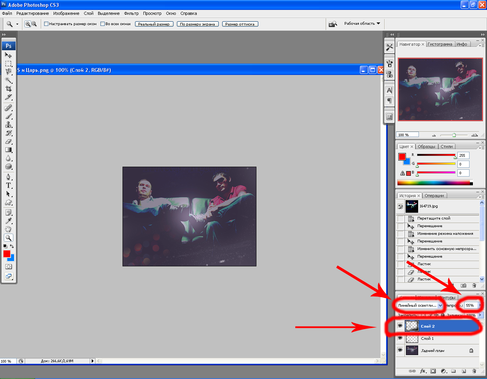
Task: Activate the Hand tool
Action: (x=8, y=229)
